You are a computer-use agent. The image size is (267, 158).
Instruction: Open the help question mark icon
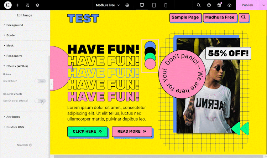(x=209, y=5)
